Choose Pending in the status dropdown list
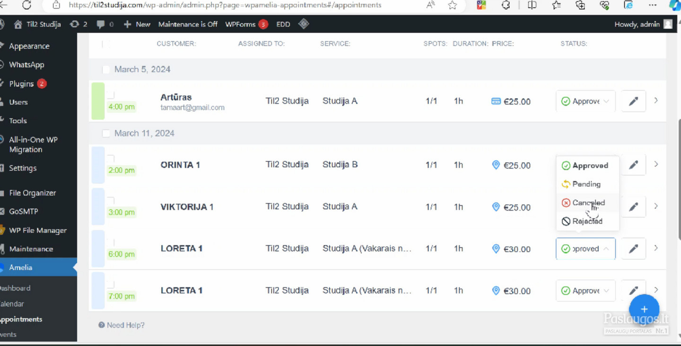 (588, 184)
